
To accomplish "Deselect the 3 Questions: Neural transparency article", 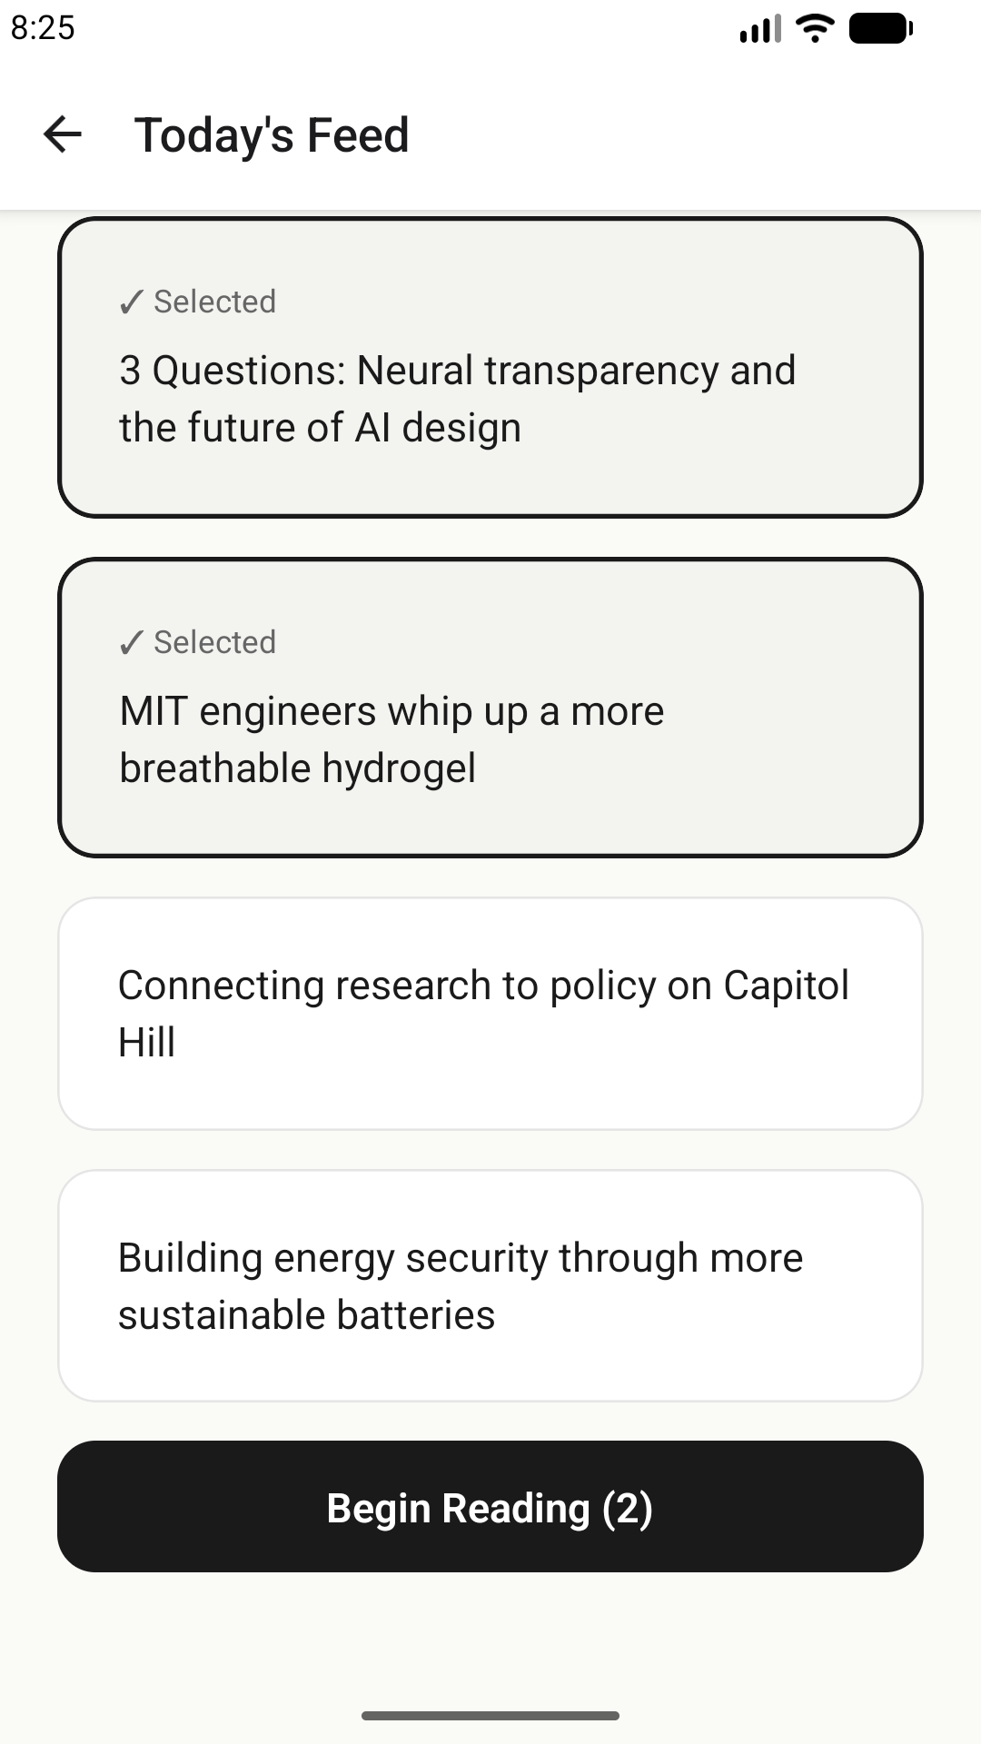I will [490, 368].
